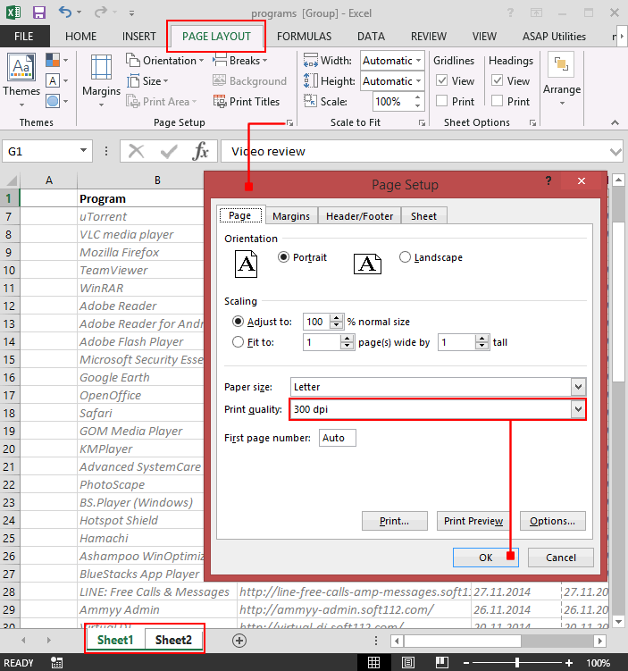The width and height of the screenshot is (628, 671).
Task: Select the Sheet2 worksheet tab
Action: coord(173,641)
